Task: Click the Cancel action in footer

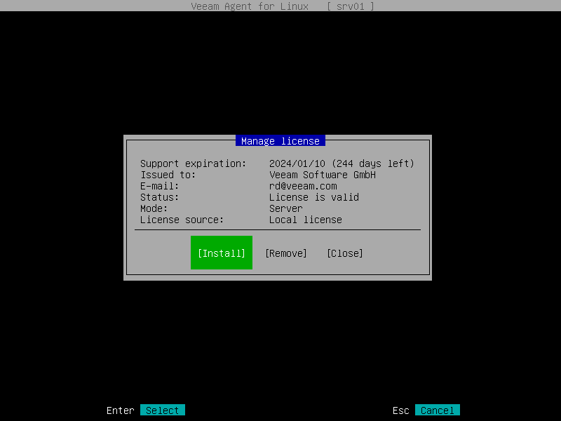Action: (x=437, y=410)
